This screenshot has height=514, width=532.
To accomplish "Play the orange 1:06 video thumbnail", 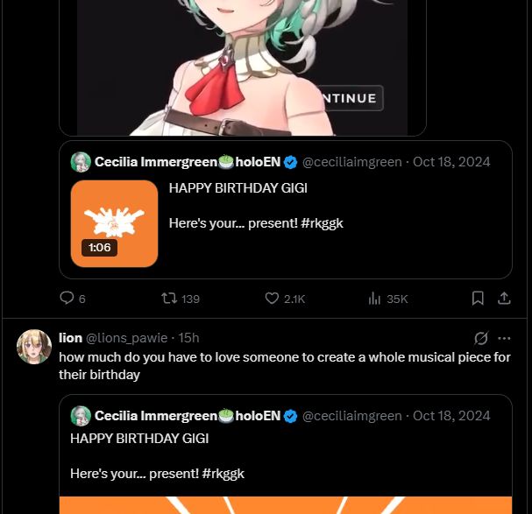I will (x=114, y=224).
